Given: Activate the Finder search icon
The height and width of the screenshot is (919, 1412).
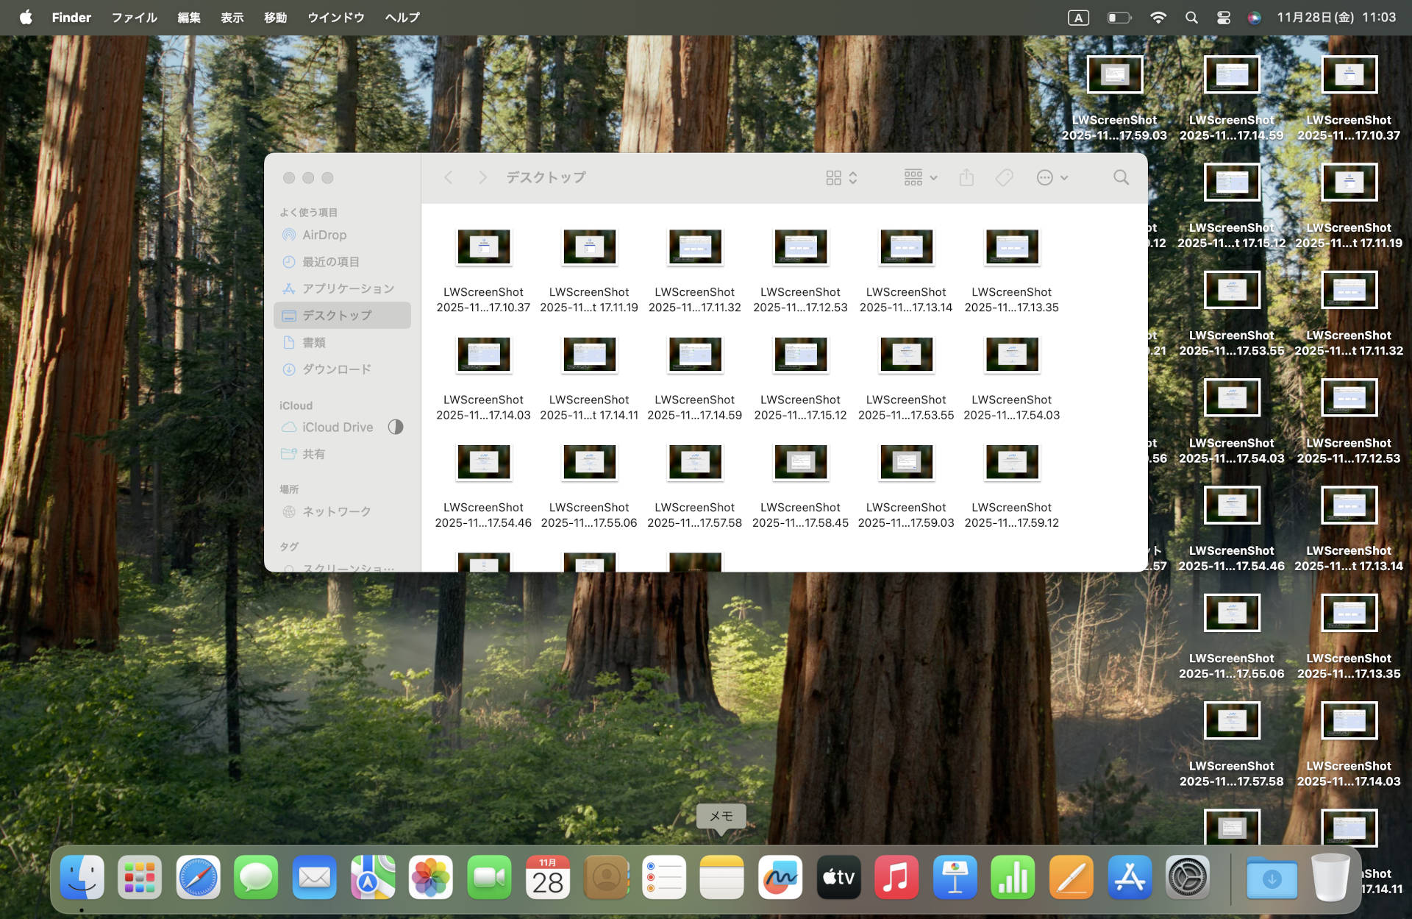Looking at the screenshot, I should [1121, 177].
